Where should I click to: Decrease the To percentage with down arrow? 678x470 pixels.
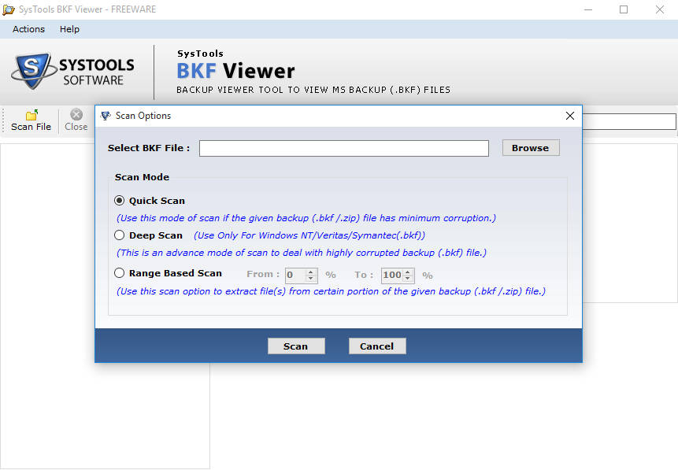(x=408, y=279)
